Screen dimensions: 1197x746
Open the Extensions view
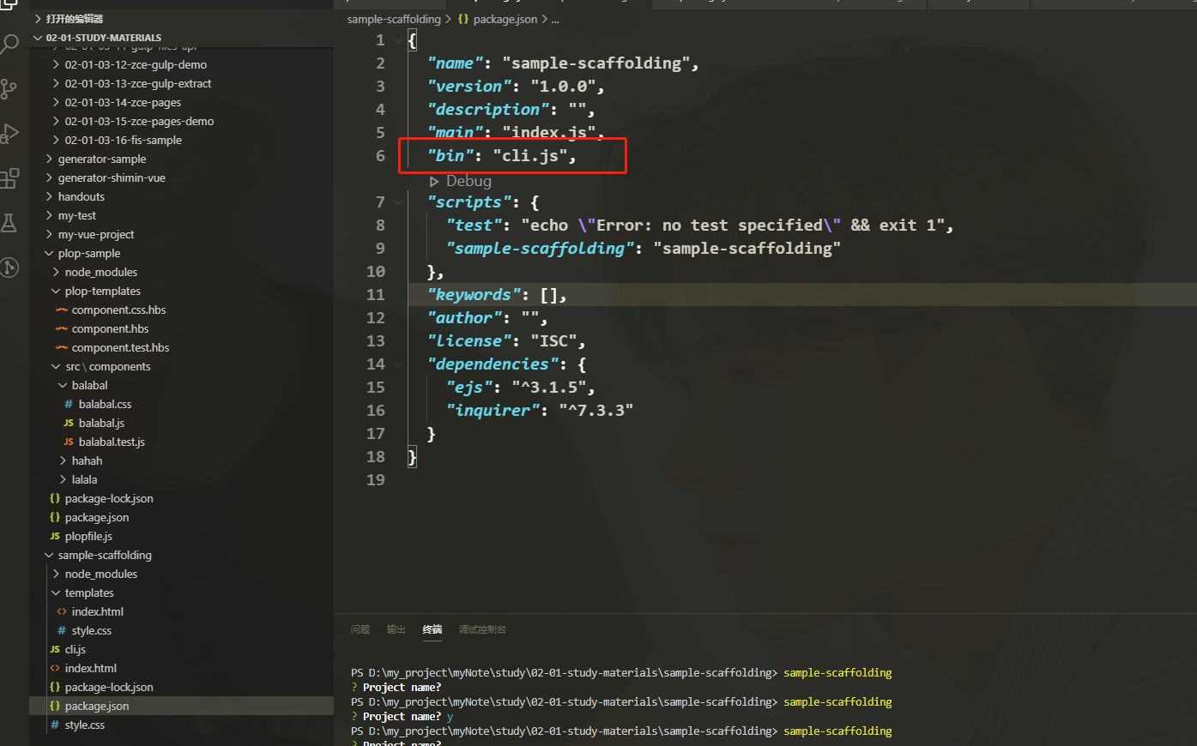point(10,177)
